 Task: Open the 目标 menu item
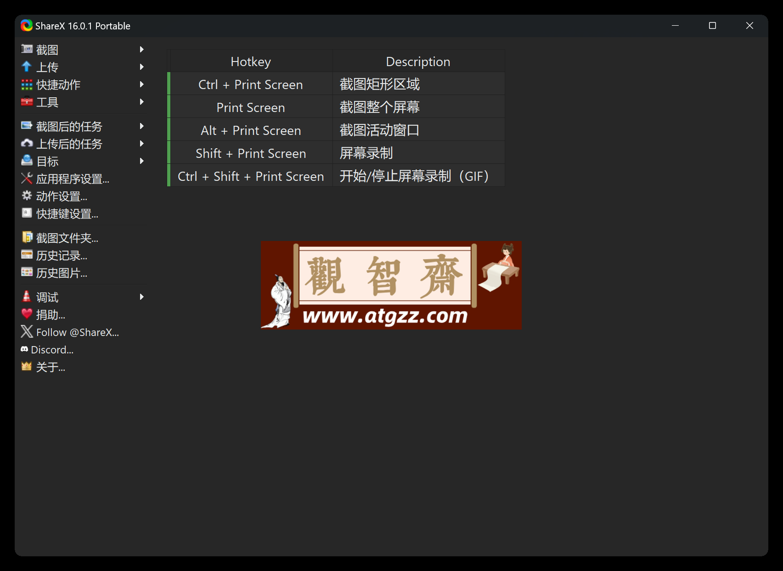pos(83,161)
